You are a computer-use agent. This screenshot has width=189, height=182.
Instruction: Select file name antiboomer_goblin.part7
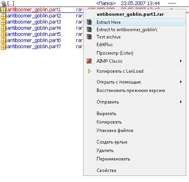pyautogui.click(x=34, y=47)
